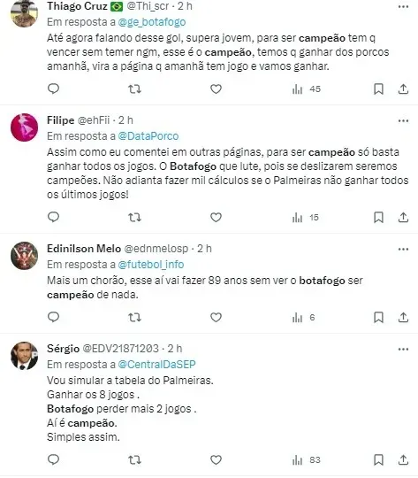Viewport: 418px width, 478px height.
Task: Open more options for Thiago Cruz's tweet
Action: 403,7
